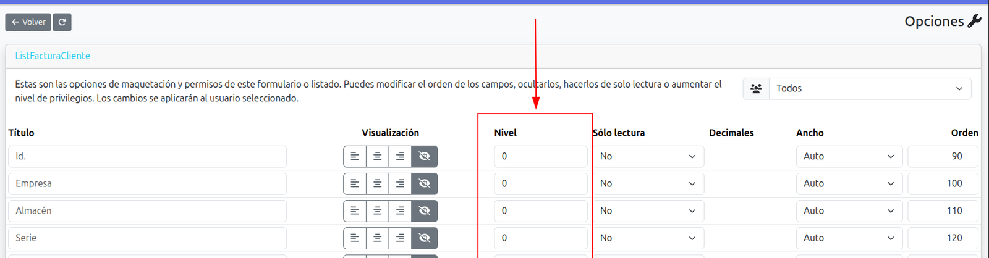Click the Visualización column header

click(391, 133)
